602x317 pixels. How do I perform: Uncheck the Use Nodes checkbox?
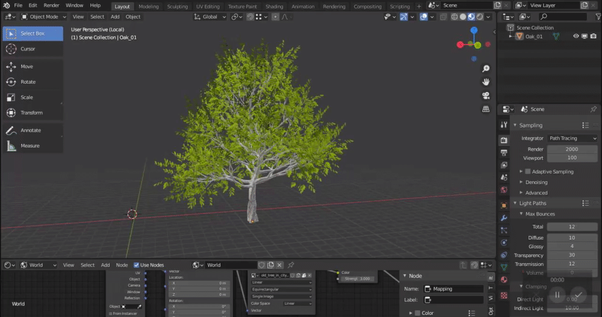coord(137,265)
